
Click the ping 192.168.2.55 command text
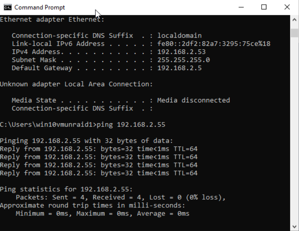click(x=131, y=125)
